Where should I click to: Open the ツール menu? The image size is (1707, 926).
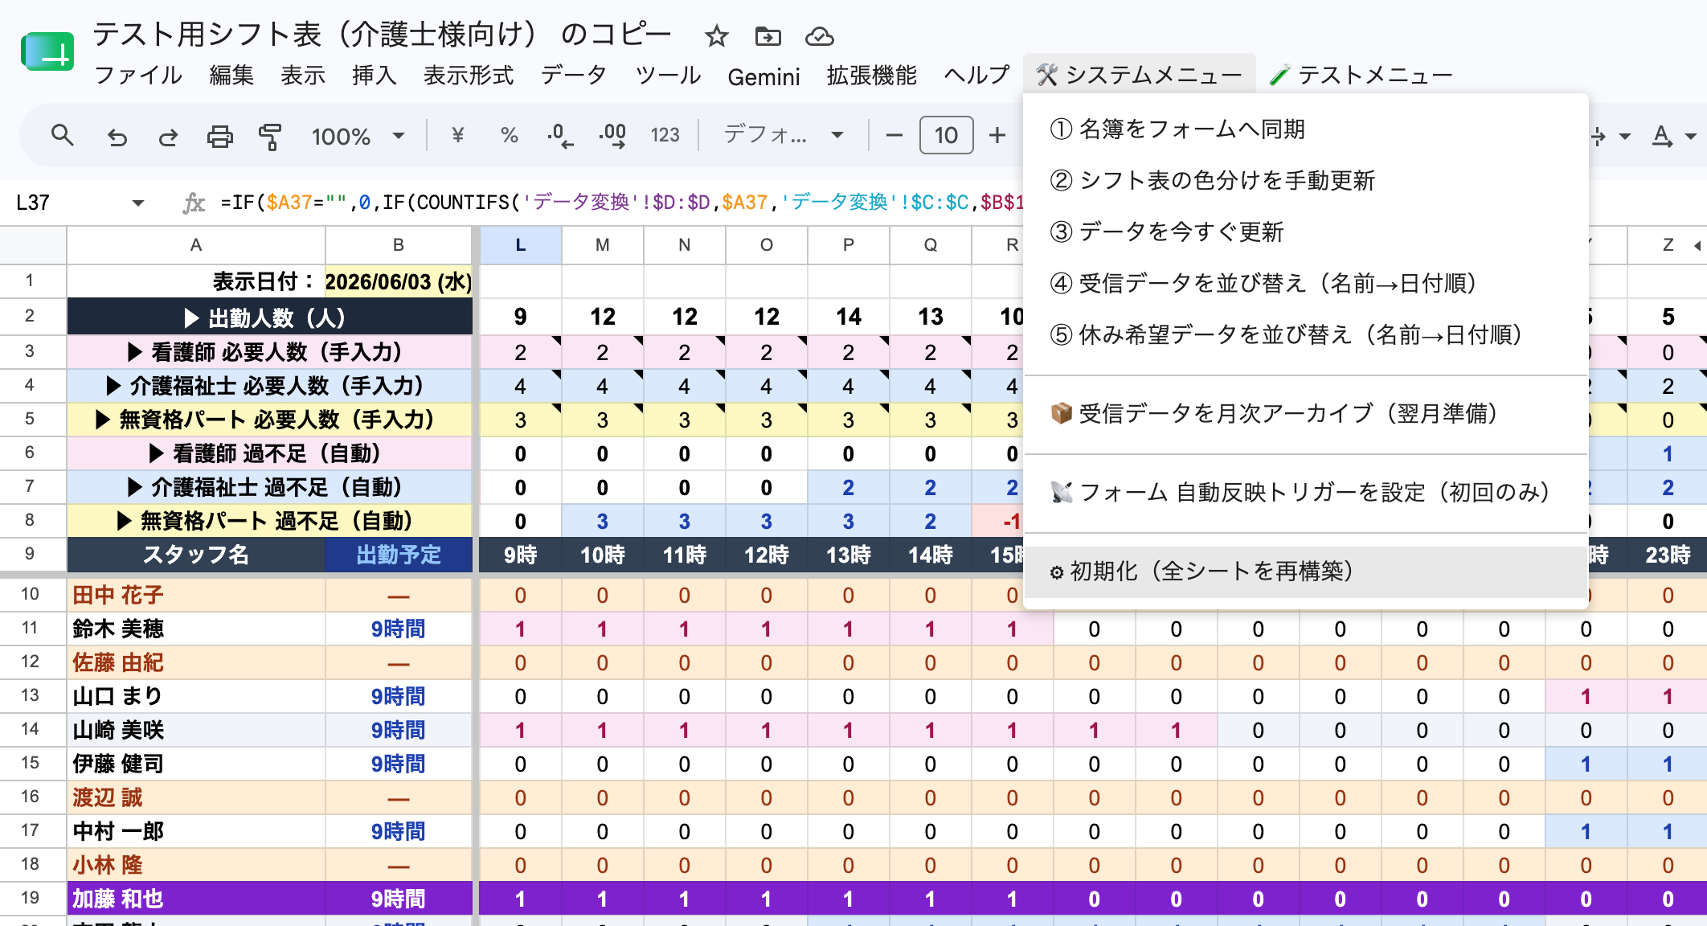click(x=668, y=76)
